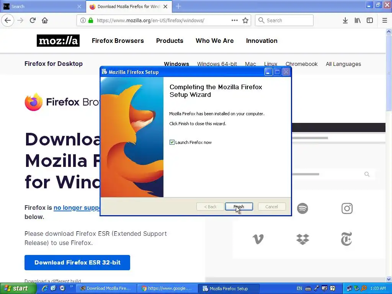Open the Library icon in toolbar

click(358, 20)
